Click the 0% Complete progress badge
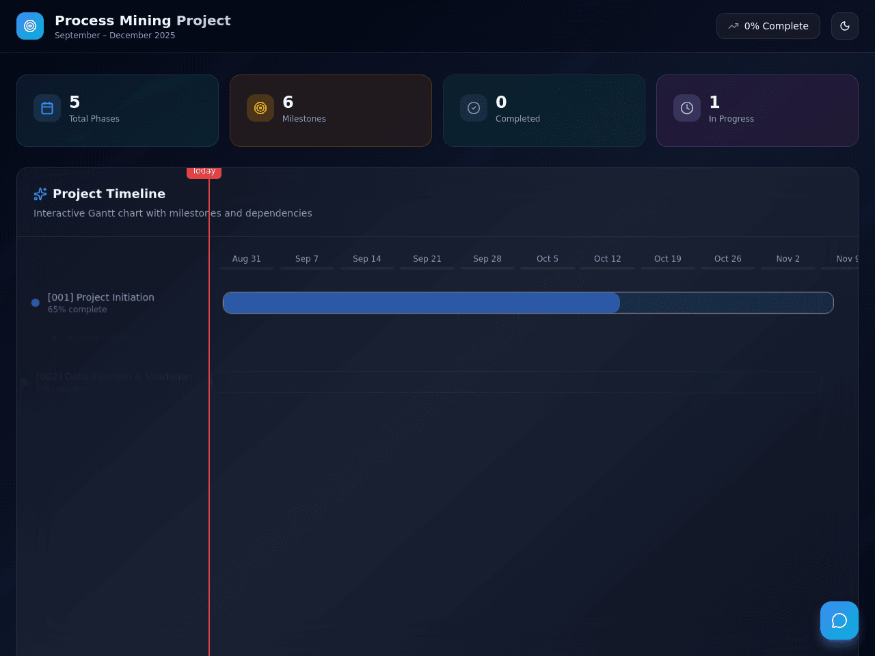This screenshot has width=875, height=656. (x=768, y=26)
